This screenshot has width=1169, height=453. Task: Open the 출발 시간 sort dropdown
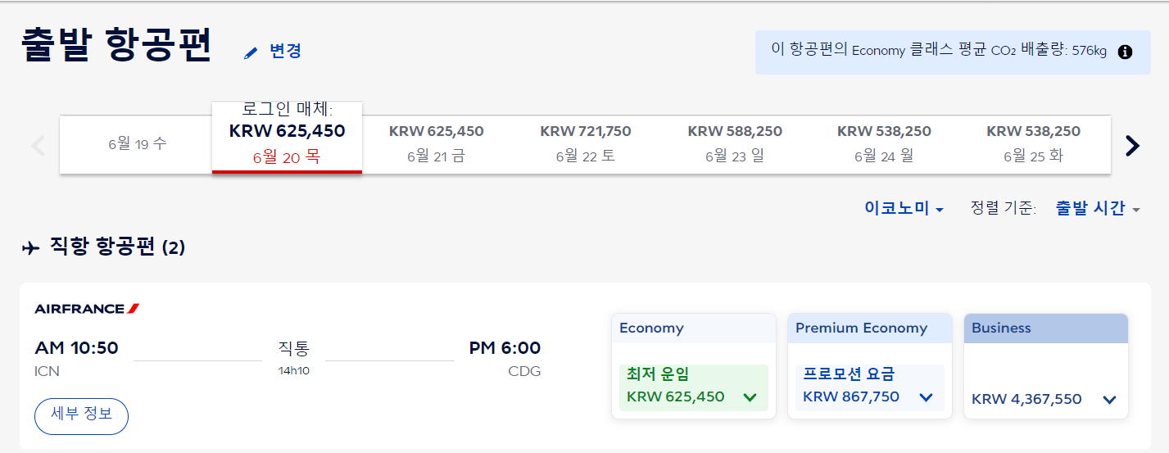[x=1098, y=209]
